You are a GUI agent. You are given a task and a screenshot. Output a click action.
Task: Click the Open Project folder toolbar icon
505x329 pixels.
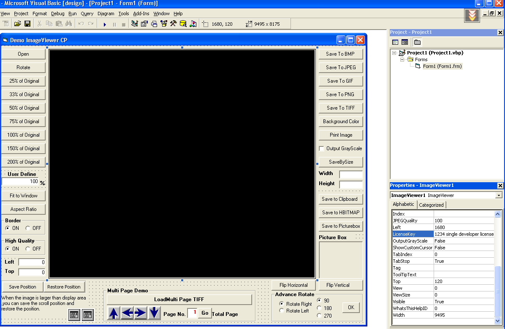[x=17, y=24]
